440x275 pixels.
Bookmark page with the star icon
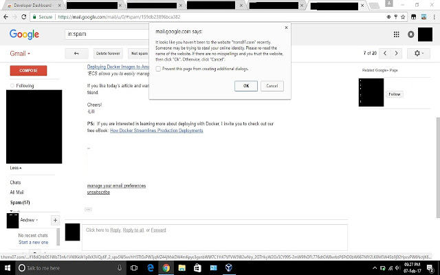[403, 16]
